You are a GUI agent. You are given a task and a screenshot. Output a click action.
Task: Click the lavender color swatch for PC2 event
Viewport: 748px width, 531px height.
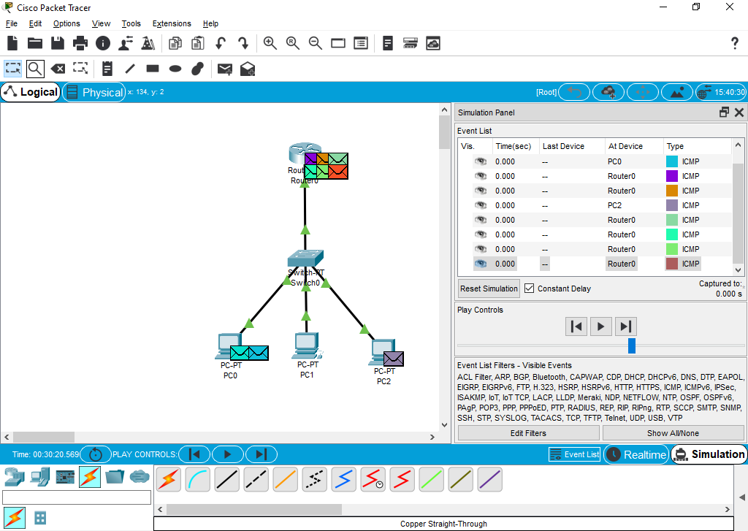click(x=672, y=205)
